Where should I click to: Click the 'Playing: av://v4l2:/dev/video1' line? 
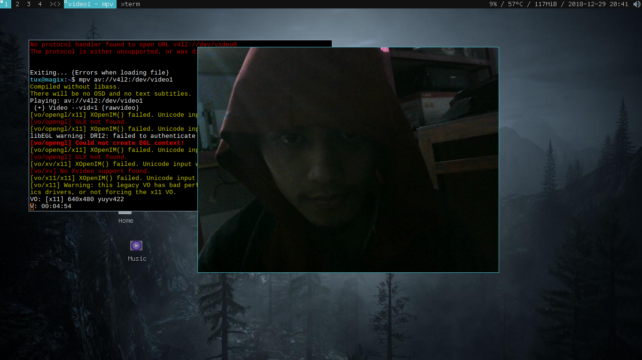click(86, 101)
